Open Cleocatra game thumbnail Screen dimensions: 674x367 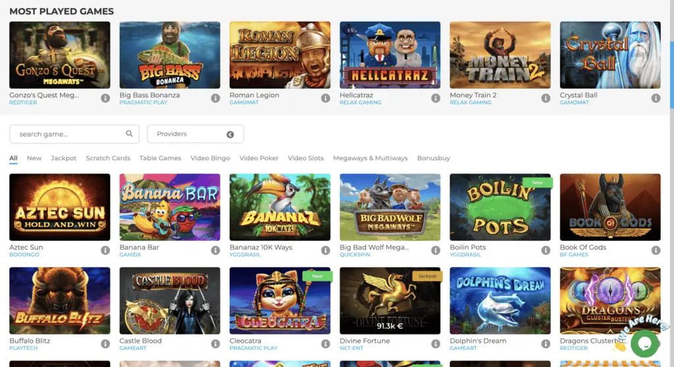pos(280,301)
